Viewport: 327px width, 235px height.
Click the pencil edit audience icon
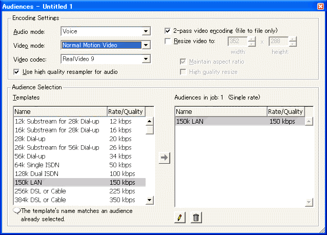(179, 218)
